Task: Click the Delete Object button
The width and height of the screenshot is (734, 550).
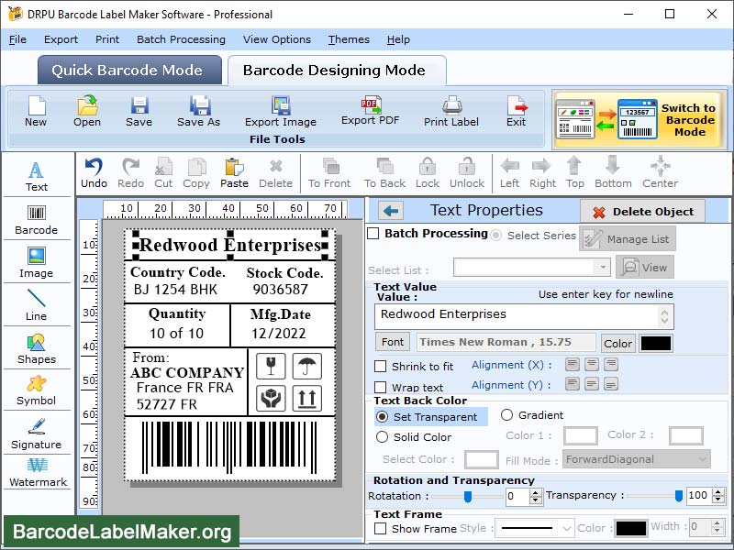Action: point(640,210)
